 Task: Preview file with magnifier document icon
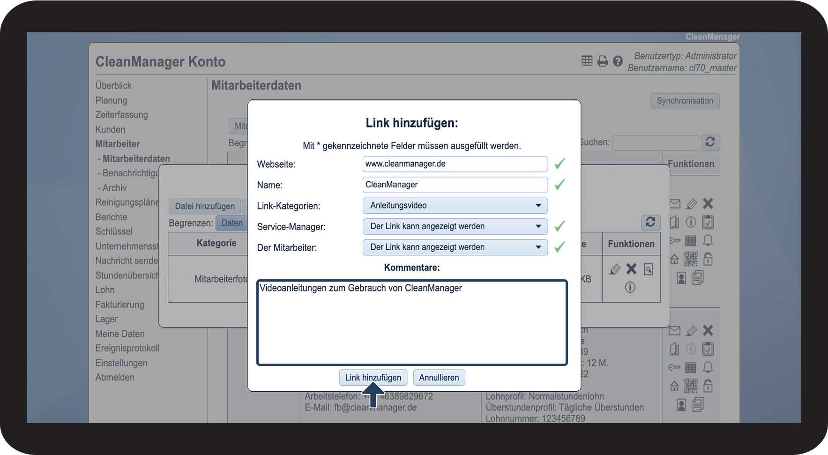click(x=649, y=269)
